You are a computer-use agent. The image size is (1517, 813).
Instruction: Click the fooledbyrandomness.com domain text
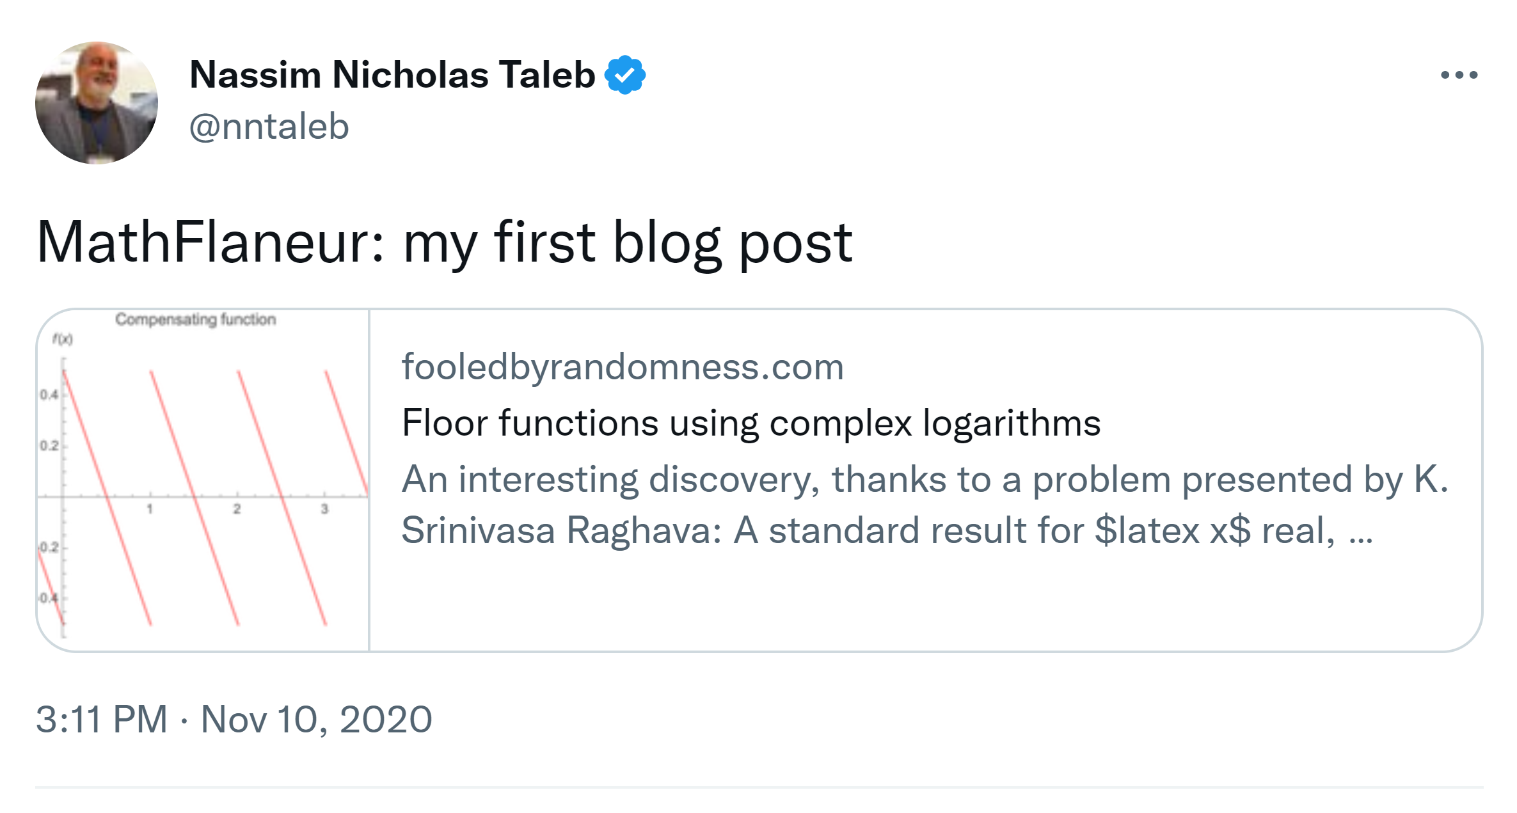pos(622,367)
